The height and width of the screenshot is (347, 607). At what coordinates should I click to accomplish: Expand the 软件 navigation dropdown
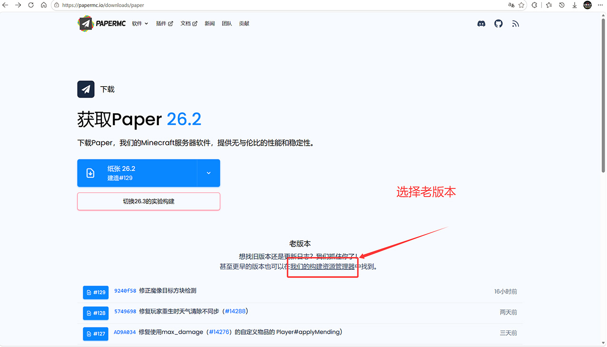click(x=140, y=23)
